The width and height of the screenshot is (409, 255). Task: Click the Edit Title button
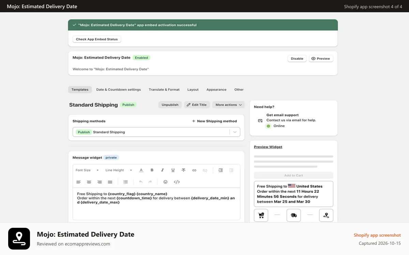click(x=197, y=105)
